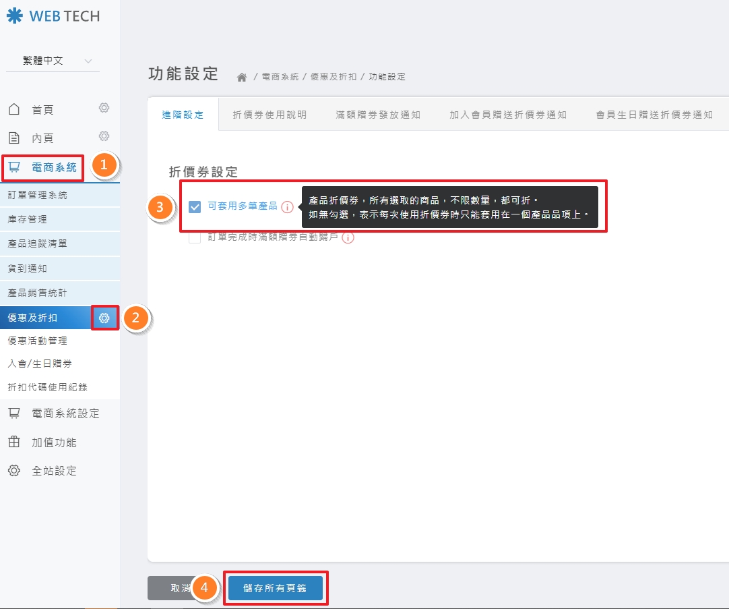Uncheck the 可套用多筆產品 checkbox
Screen dimensions: 729x609
[194, 208]
